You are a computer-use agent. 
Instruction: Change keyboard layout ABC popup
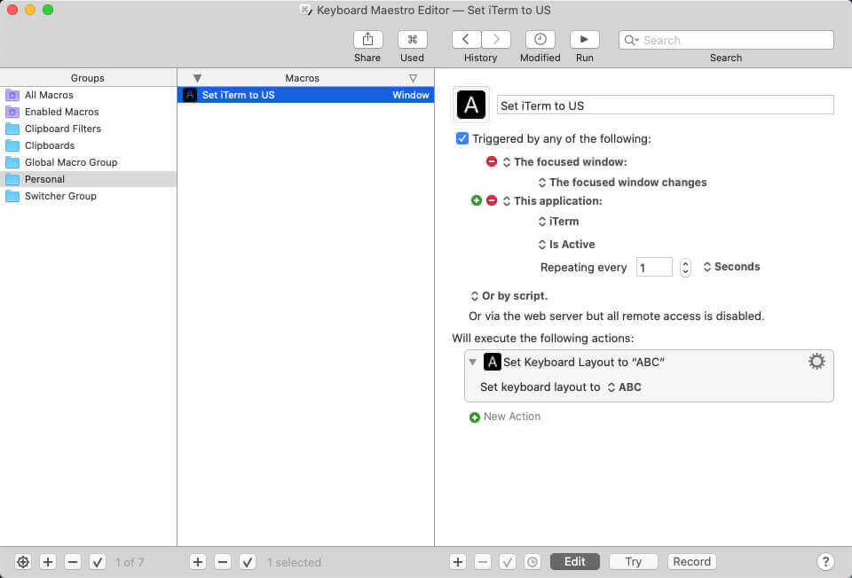(x=624, y=387)
